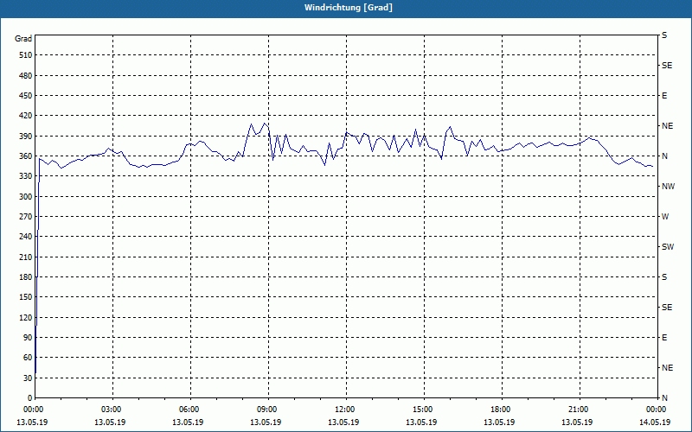Click the NW compass label
692x432 pixels.
click(668, 187)
